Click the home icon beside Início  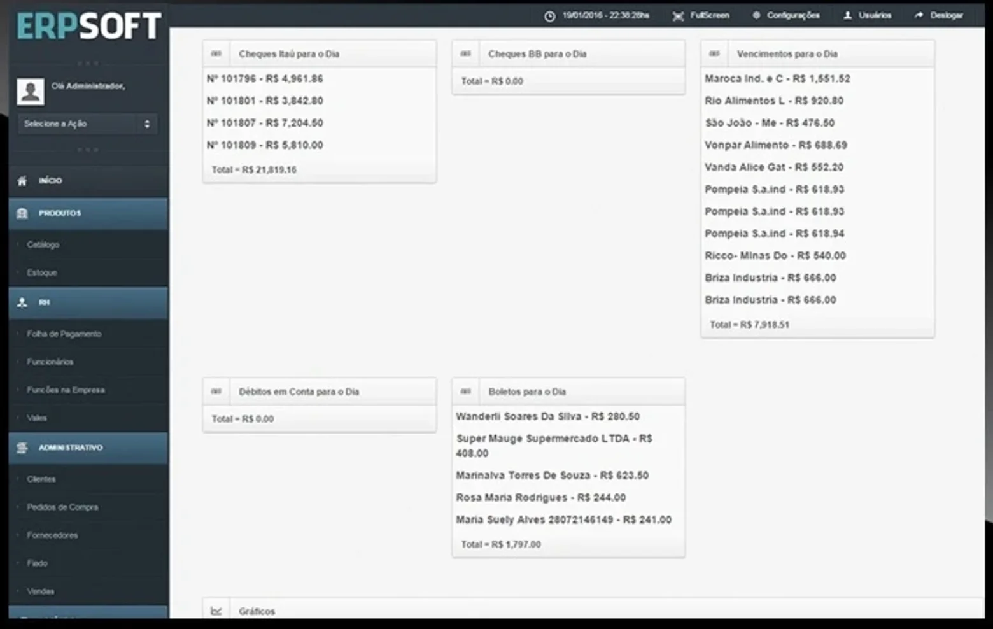[22, 181]
